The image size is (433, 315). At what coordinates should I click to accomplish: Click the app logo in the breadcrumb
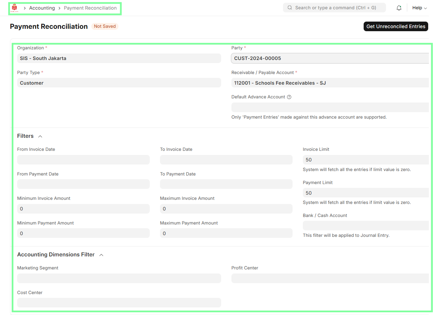(x=14, y=8)
